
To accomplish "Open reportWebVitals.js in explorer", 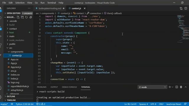I will pyautogui.click(x=20, y=86).
